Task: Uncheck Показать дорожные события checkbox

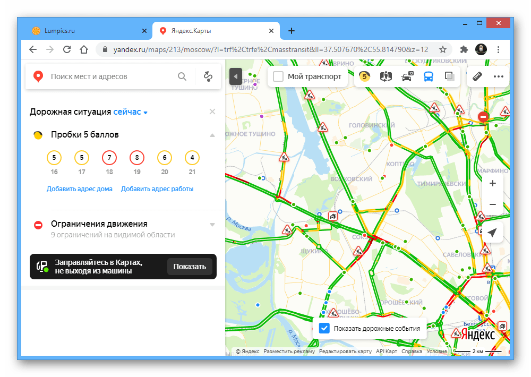Action: [324, 328]
